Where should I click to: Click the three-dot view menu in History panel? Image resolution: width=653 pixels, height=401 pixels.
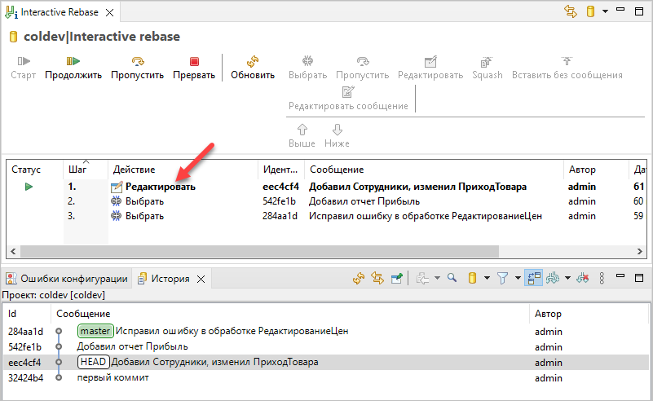(602, 278)
